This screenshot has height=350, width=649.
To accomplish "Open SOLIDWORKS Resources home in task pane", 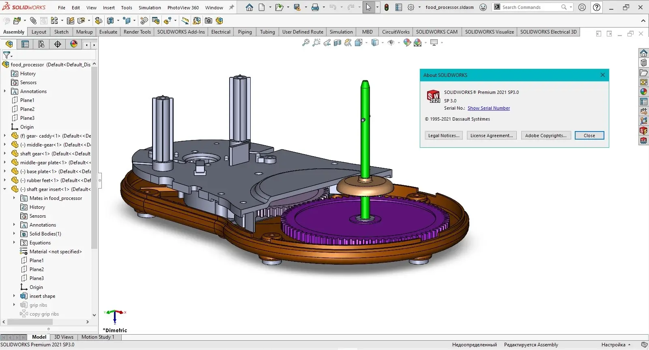I will pos(644,53).
